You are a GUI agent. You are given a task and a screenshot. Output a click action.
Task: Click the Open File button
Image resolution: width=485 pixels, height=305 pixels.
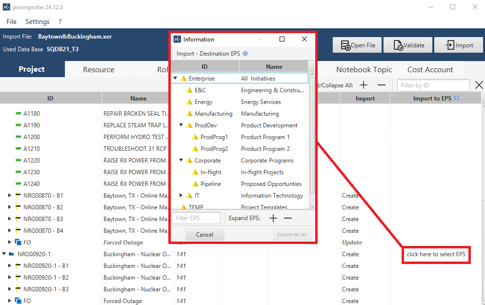click(358, 45)
